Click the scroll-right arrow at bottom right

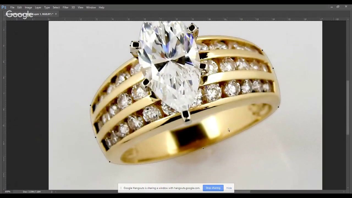(344, 192)
